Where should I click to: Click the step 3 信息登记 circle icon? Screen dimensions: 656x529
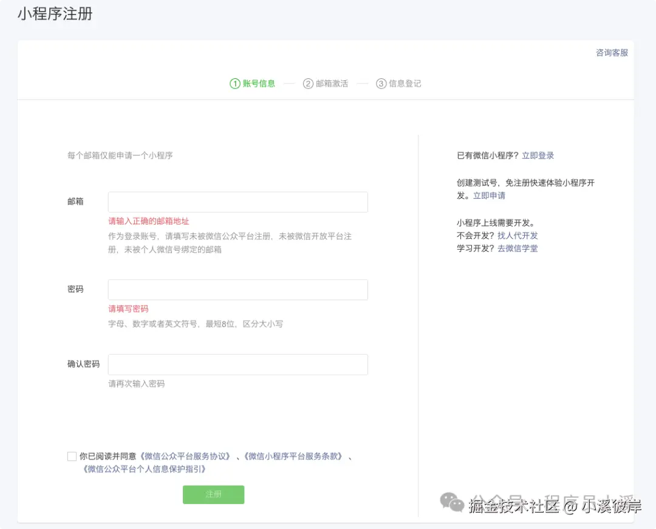381,83
